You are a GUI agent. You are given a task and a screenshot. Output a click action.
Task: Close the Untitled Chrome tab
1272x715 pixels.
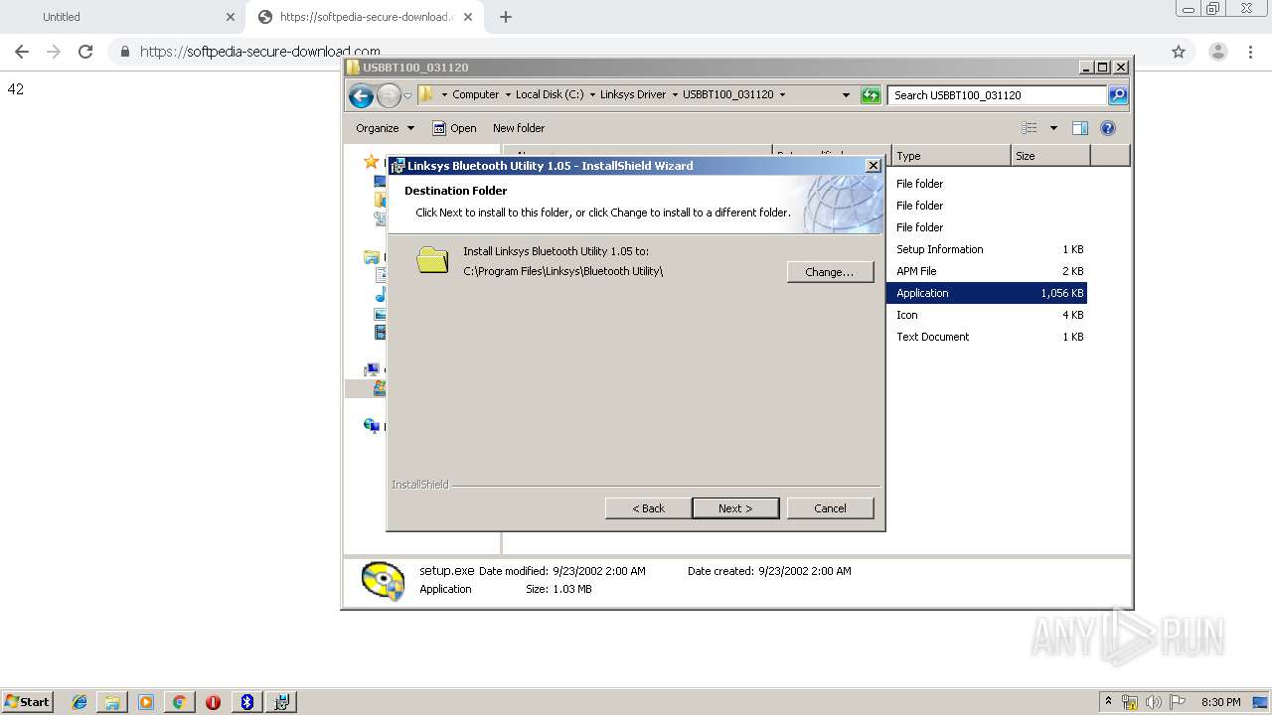pyautogui.click(x=231, y=17)
